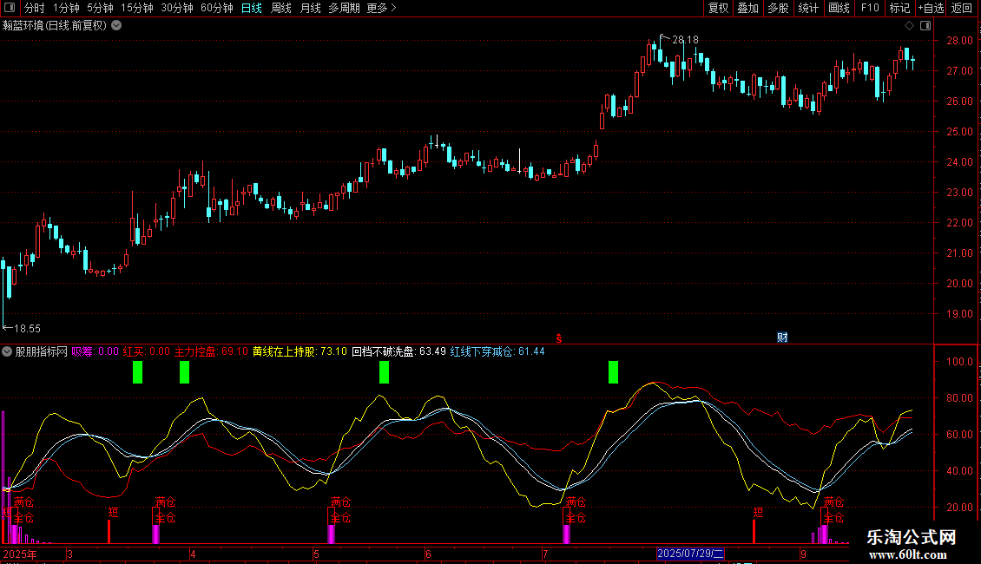
Task: Open the 复权 adjustment menu
Action: pos(718,8)
